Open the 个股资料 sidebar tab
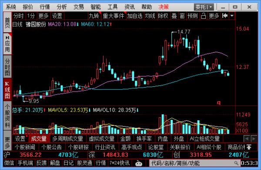This screenshot has height=170, width=261. [7, 116]
